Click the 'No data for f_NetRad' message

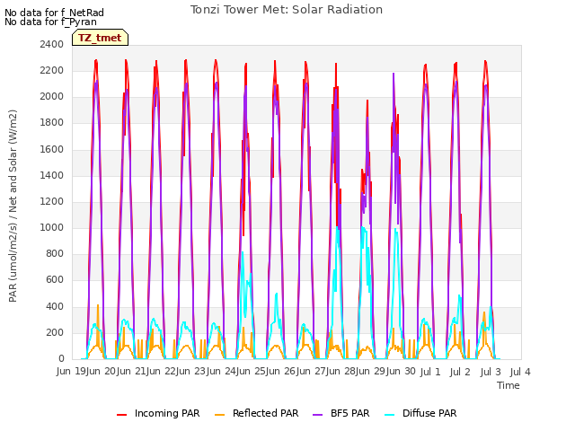pyautogui.click(x=54, y=13)
